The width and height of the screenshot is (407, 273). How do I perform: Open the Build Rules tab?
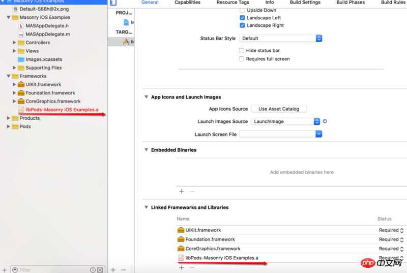(393, 3)
